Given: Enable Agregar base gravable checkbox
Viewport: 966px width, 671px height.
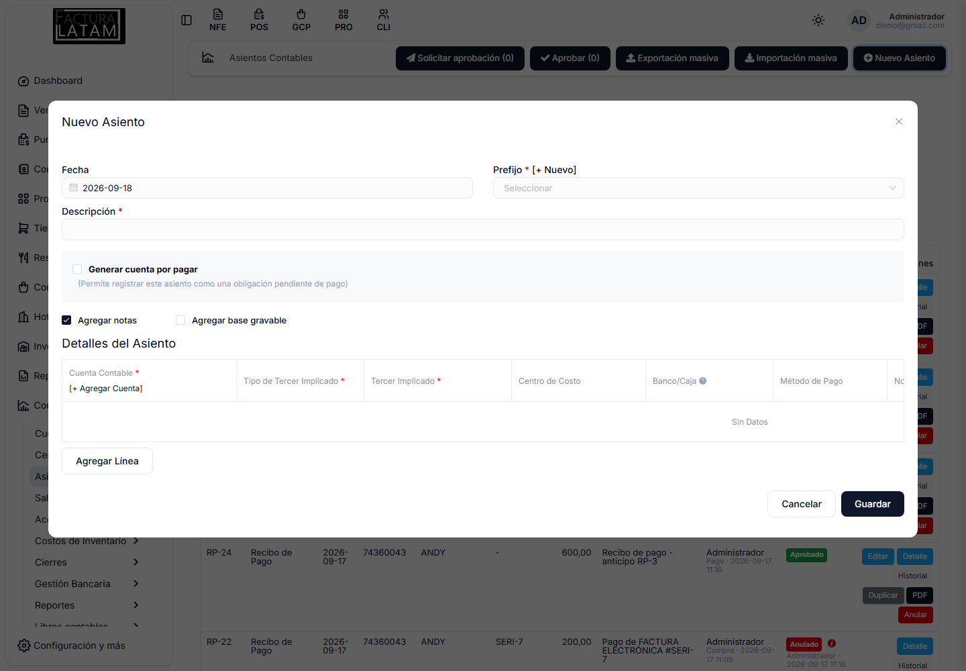Looking at the screenshot, I should (180, 320).
